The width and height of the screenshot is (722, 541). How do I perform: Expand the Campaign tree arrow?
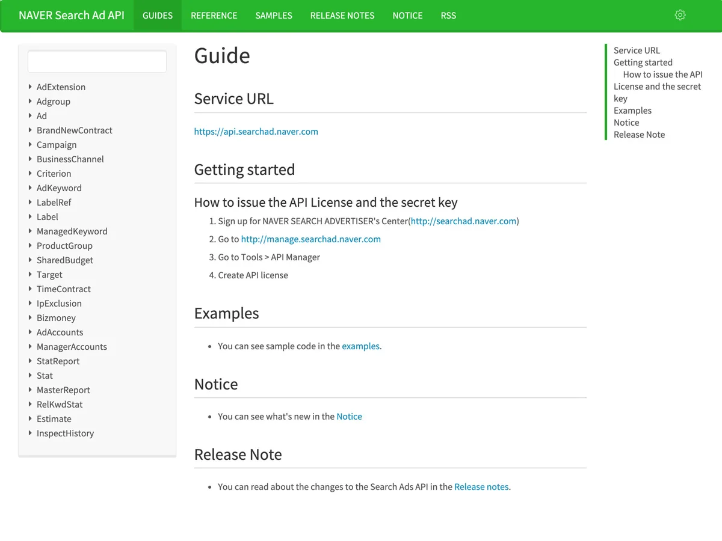point(30,144)
